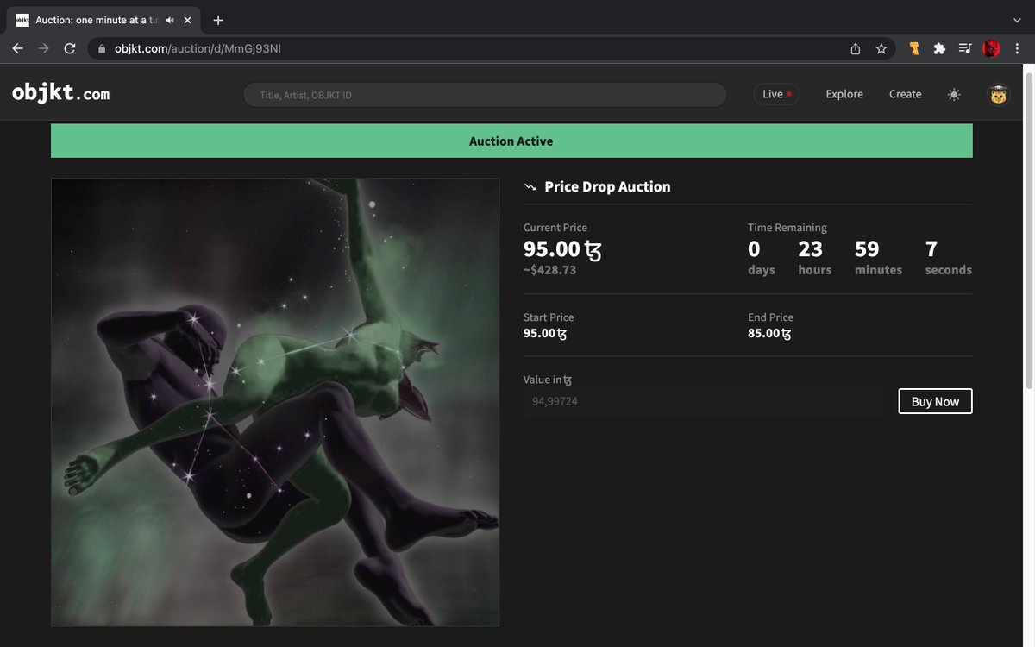Screen dimensions: 1035x647
Task: Open the auction artwork image
Action: click(x=275, y=402)
